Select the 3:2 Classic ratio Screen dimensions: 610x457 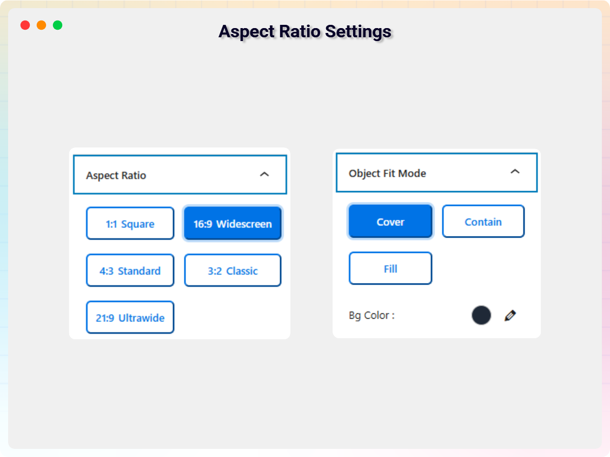[x=233, y=271]
